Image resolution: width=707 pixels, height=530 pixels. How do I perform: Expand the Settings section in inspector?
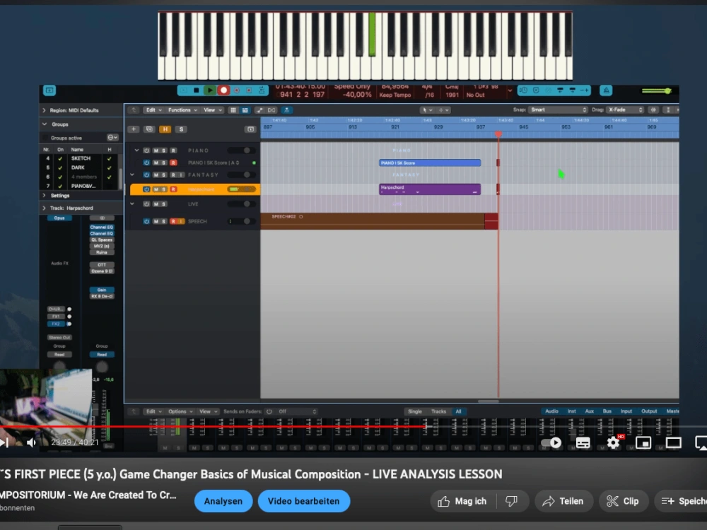click(x=44, y=196)
